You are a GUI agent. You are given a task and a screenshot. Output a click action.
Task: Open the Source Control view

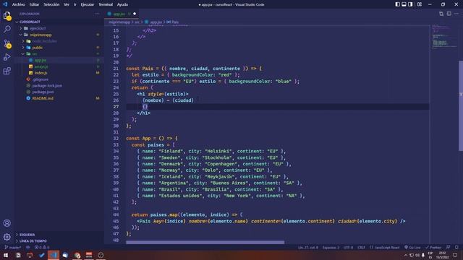tap(7, 43)
